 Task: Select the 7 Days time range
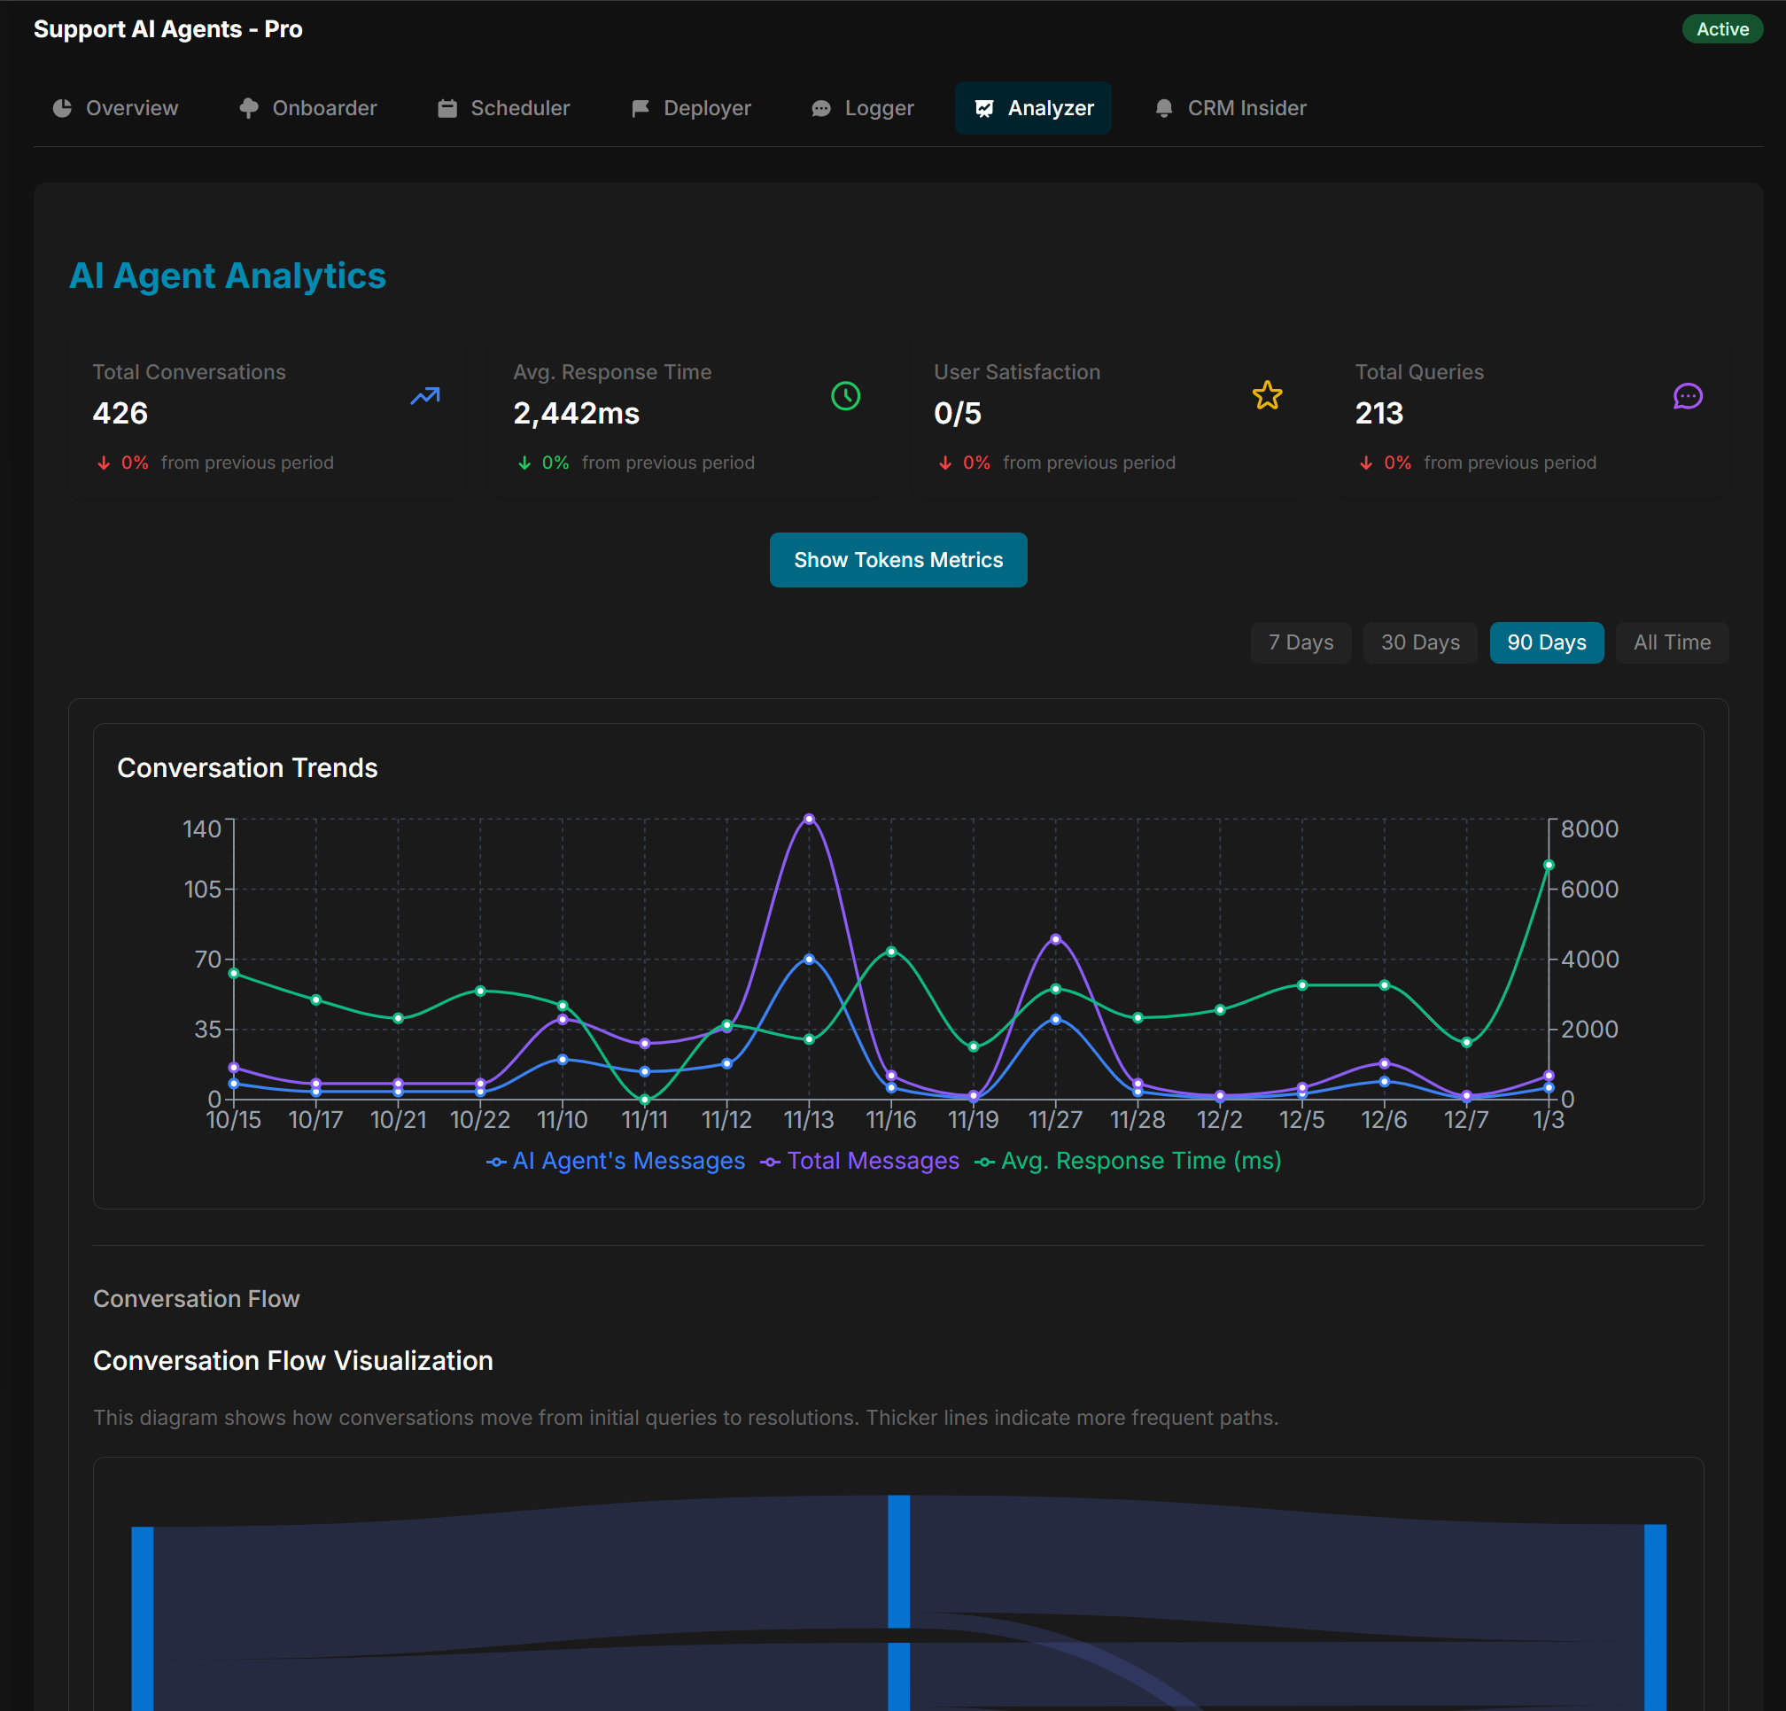pyautogui.click(x=1301, y=642)
